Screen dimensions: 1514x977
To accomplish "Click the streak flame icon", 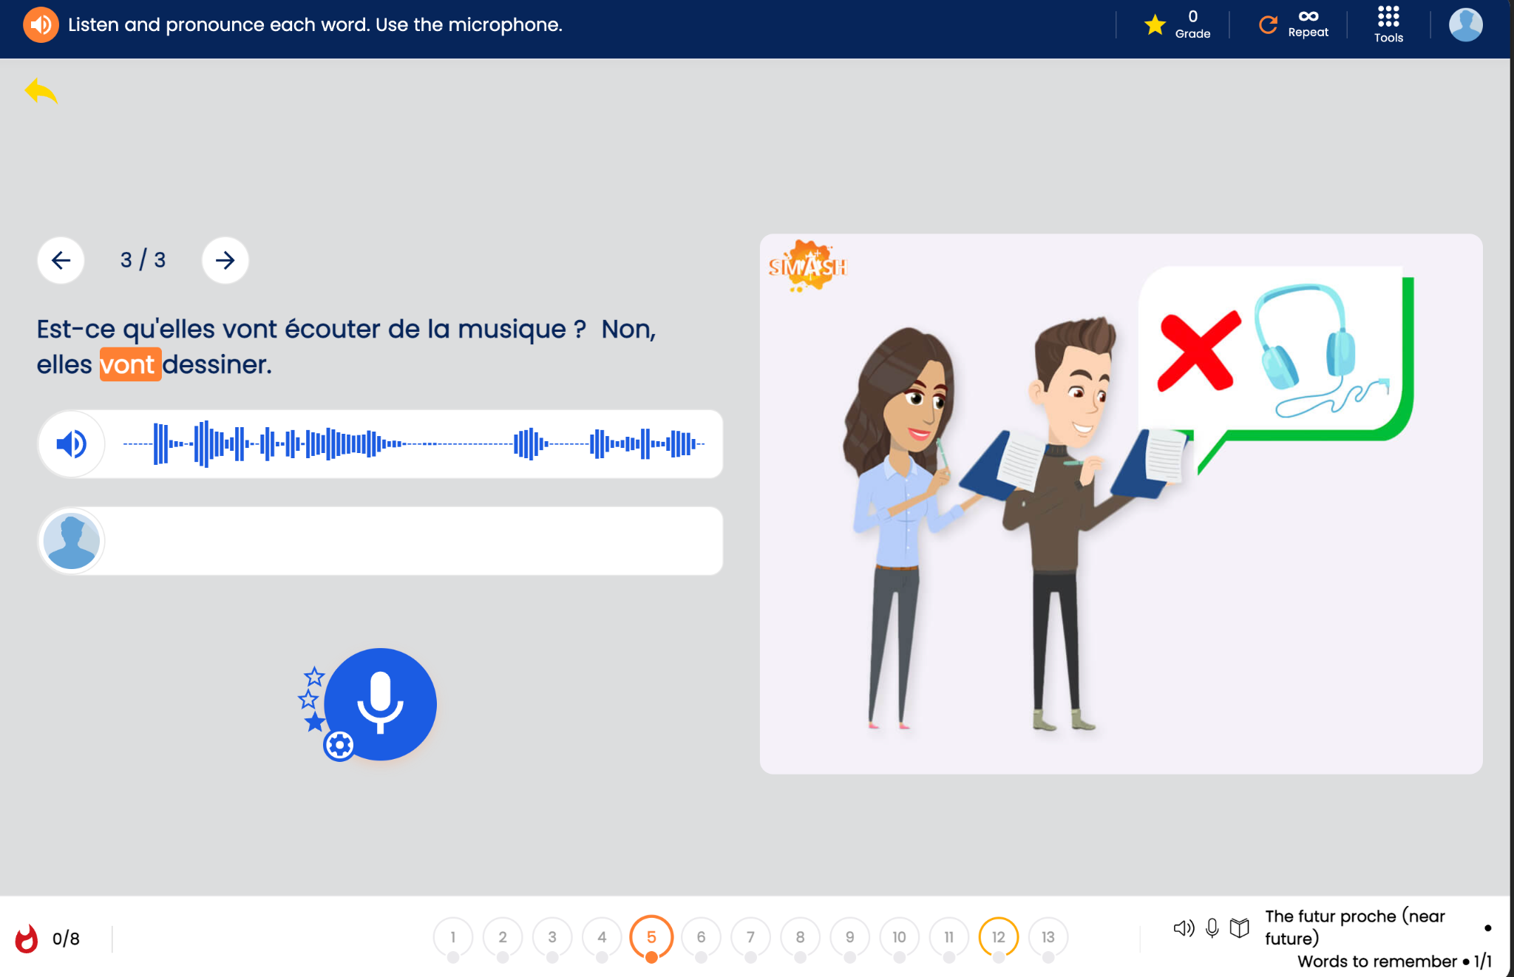I will pyautogui.click(x=27, y=939).
